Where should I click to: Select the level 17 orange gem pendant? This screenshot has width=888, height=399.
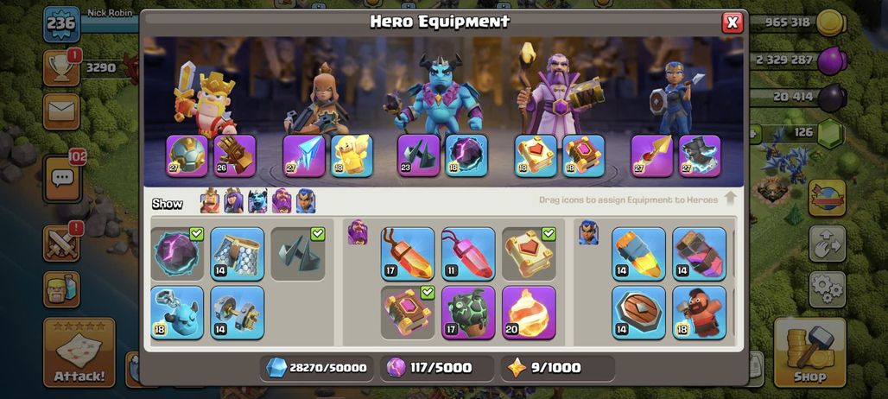coord(408,254)
